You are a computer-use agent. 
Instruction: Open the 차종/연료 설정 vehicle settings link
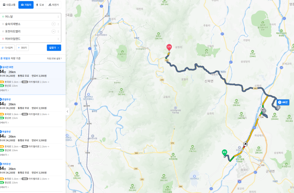tap(54, 59)
